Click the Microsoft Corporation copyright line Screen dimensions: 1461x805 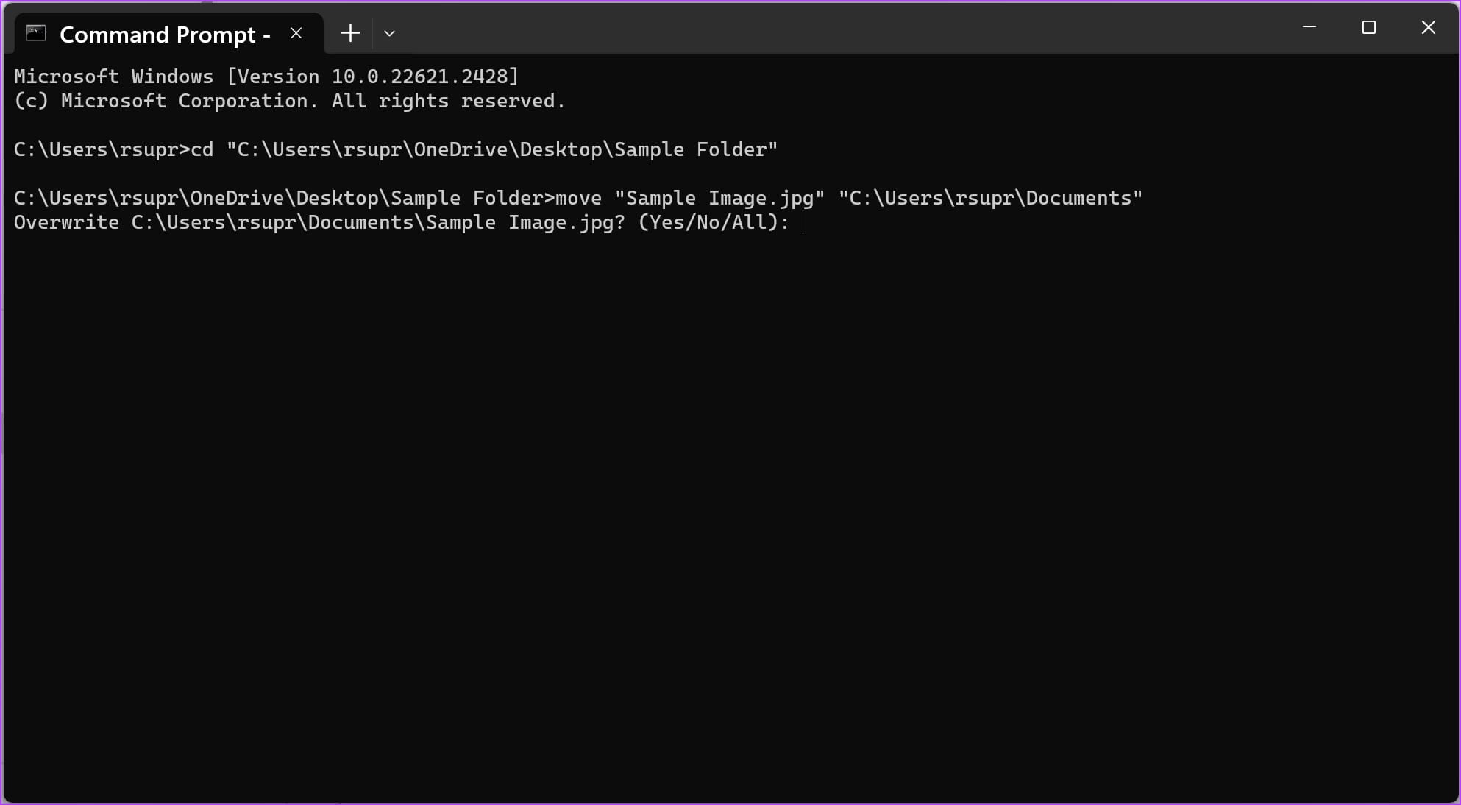coord(290,101)
